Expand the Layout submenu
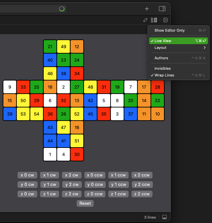212x223 pixels. (x=178, y=47)
